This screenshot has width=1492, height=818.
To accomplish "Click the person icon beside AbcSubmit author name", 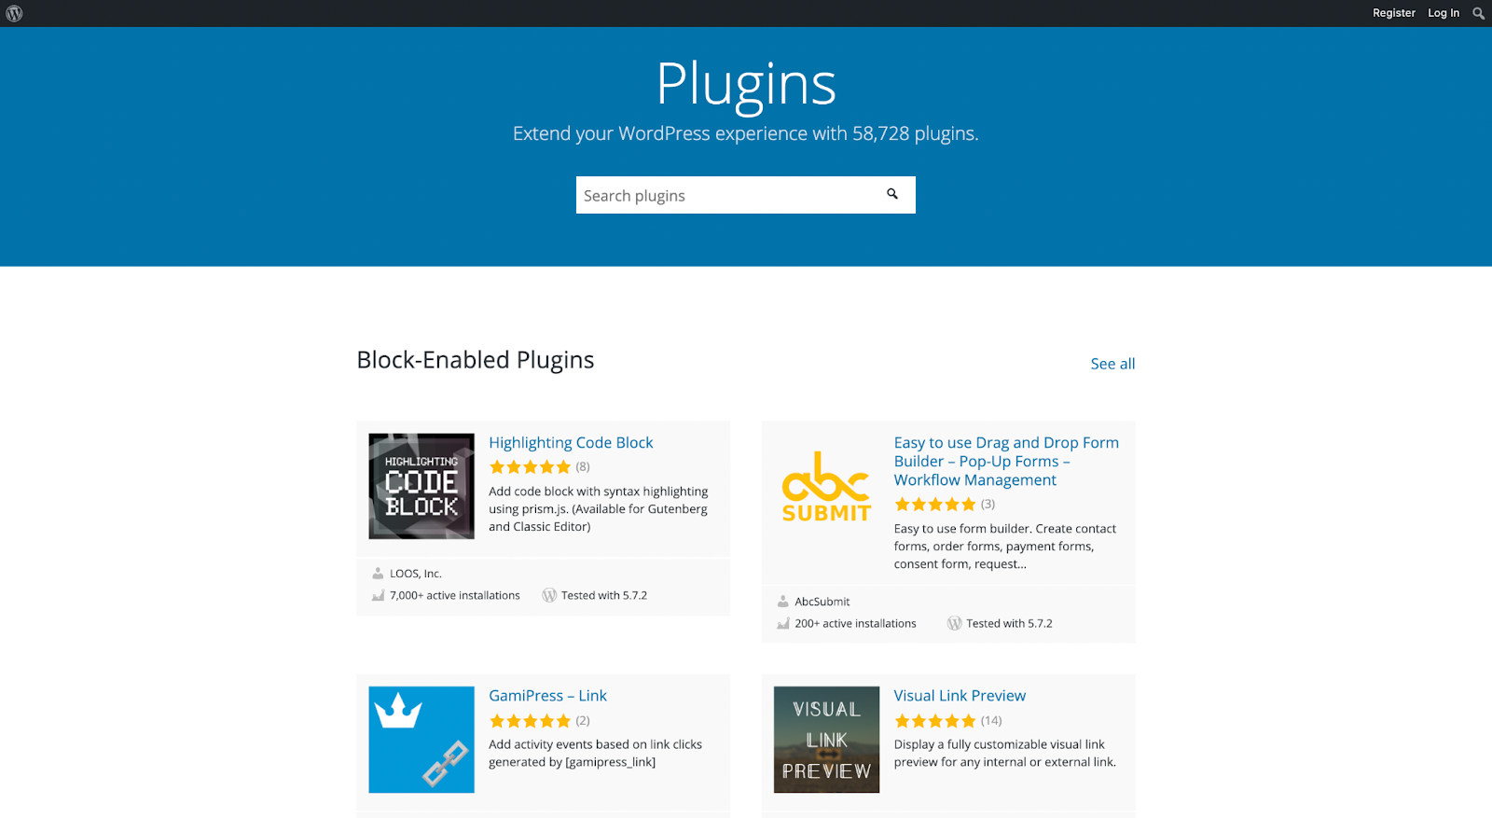I will (x=782, y=601).
